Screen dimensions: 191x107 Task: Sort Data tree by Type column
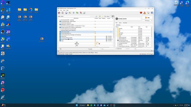(139, 27)
